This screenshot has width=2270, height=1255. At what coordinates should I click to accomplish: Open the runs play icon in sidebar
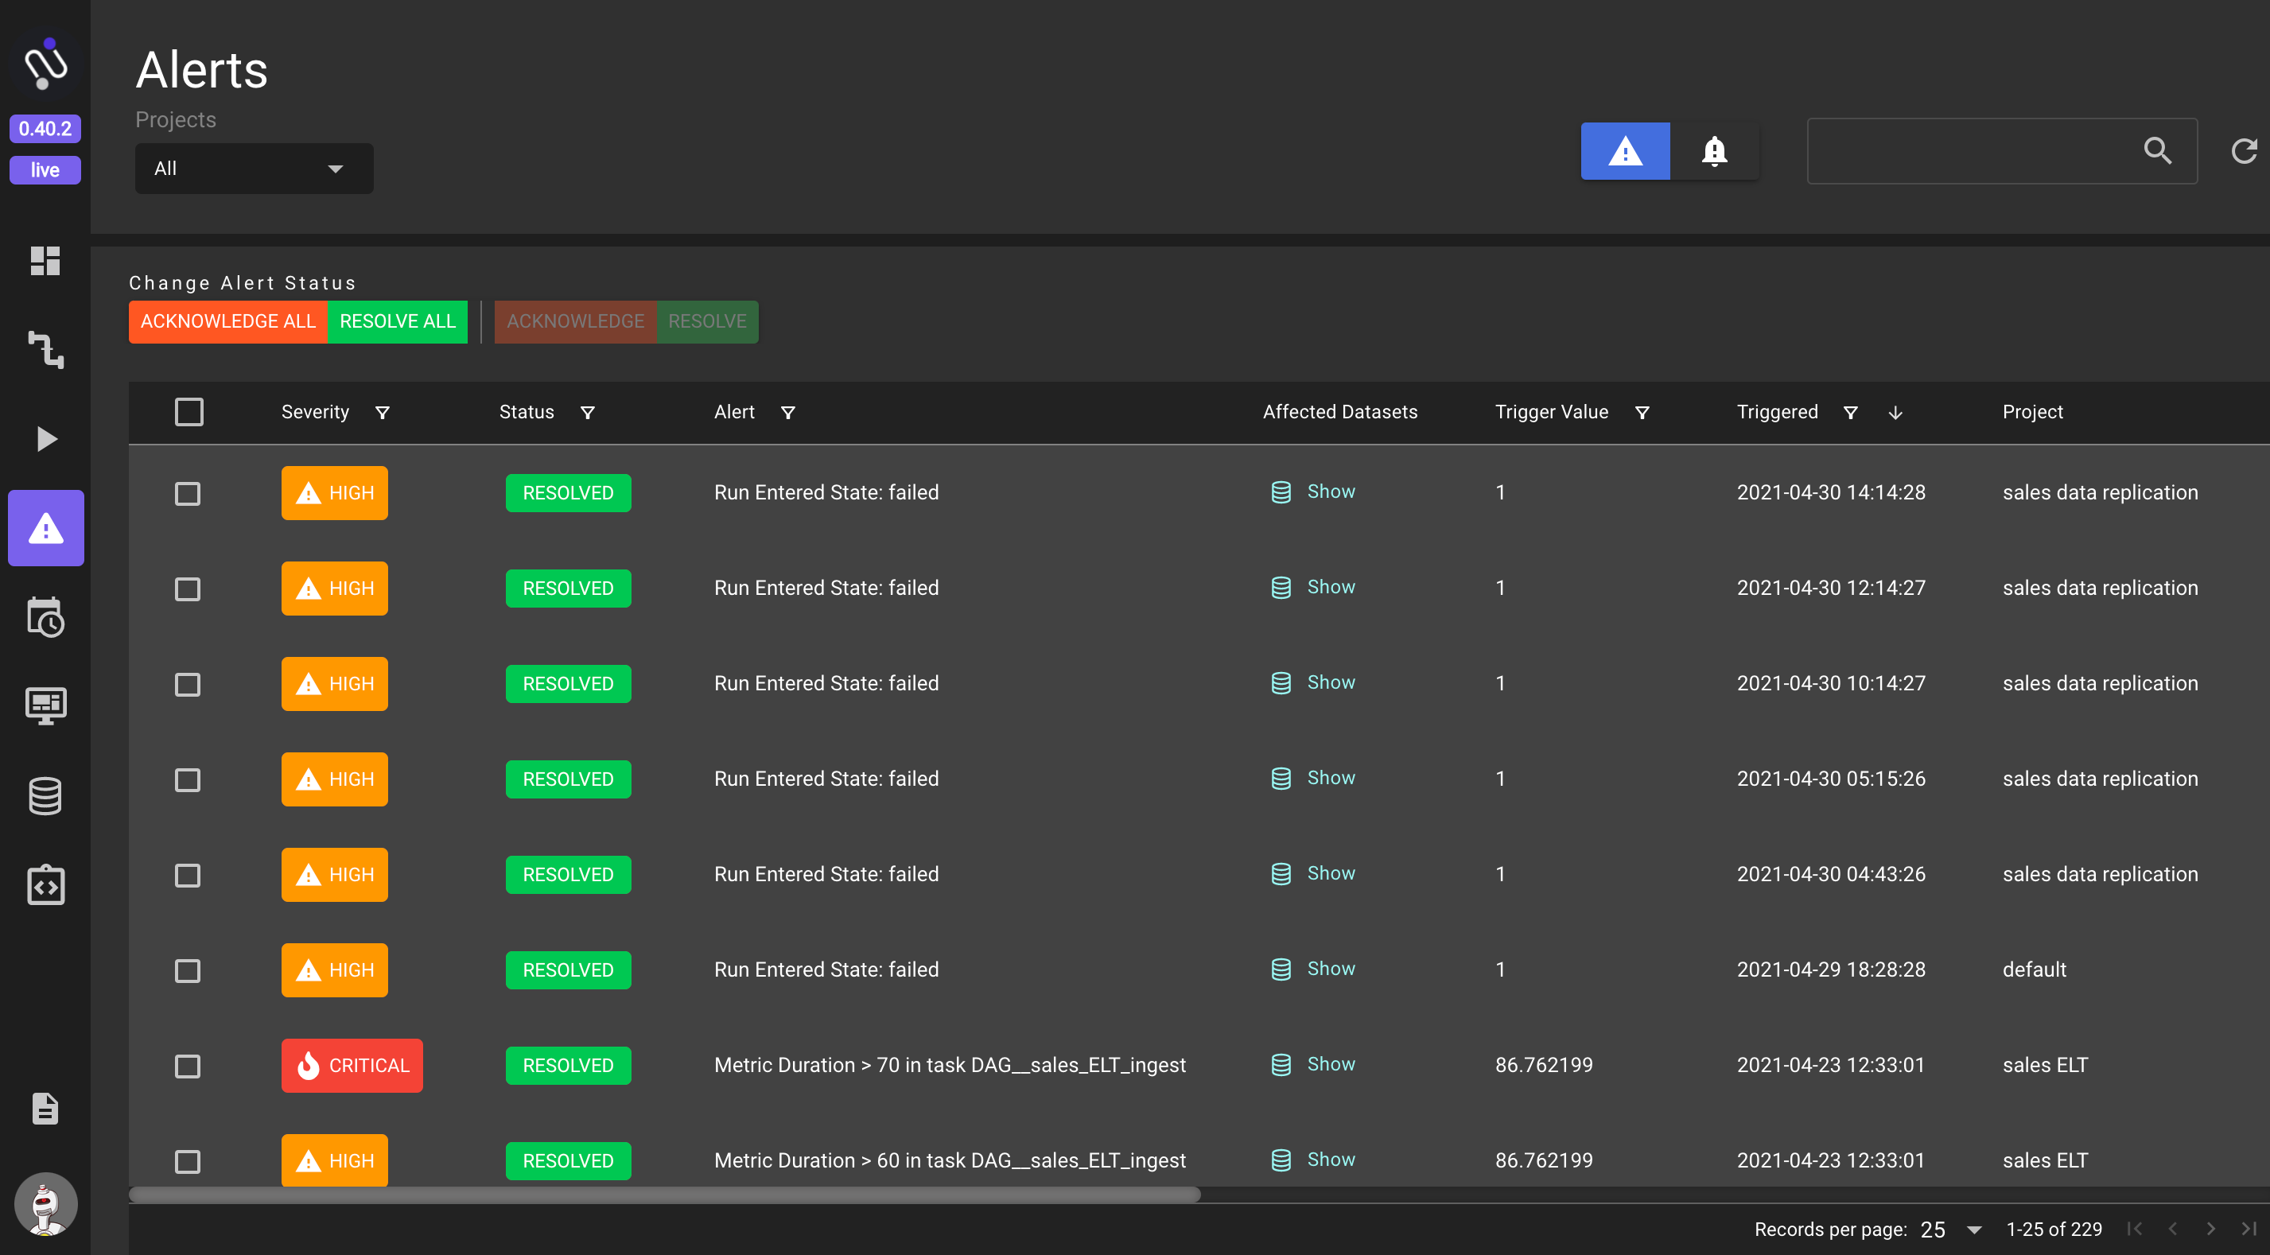pos(45,438)
